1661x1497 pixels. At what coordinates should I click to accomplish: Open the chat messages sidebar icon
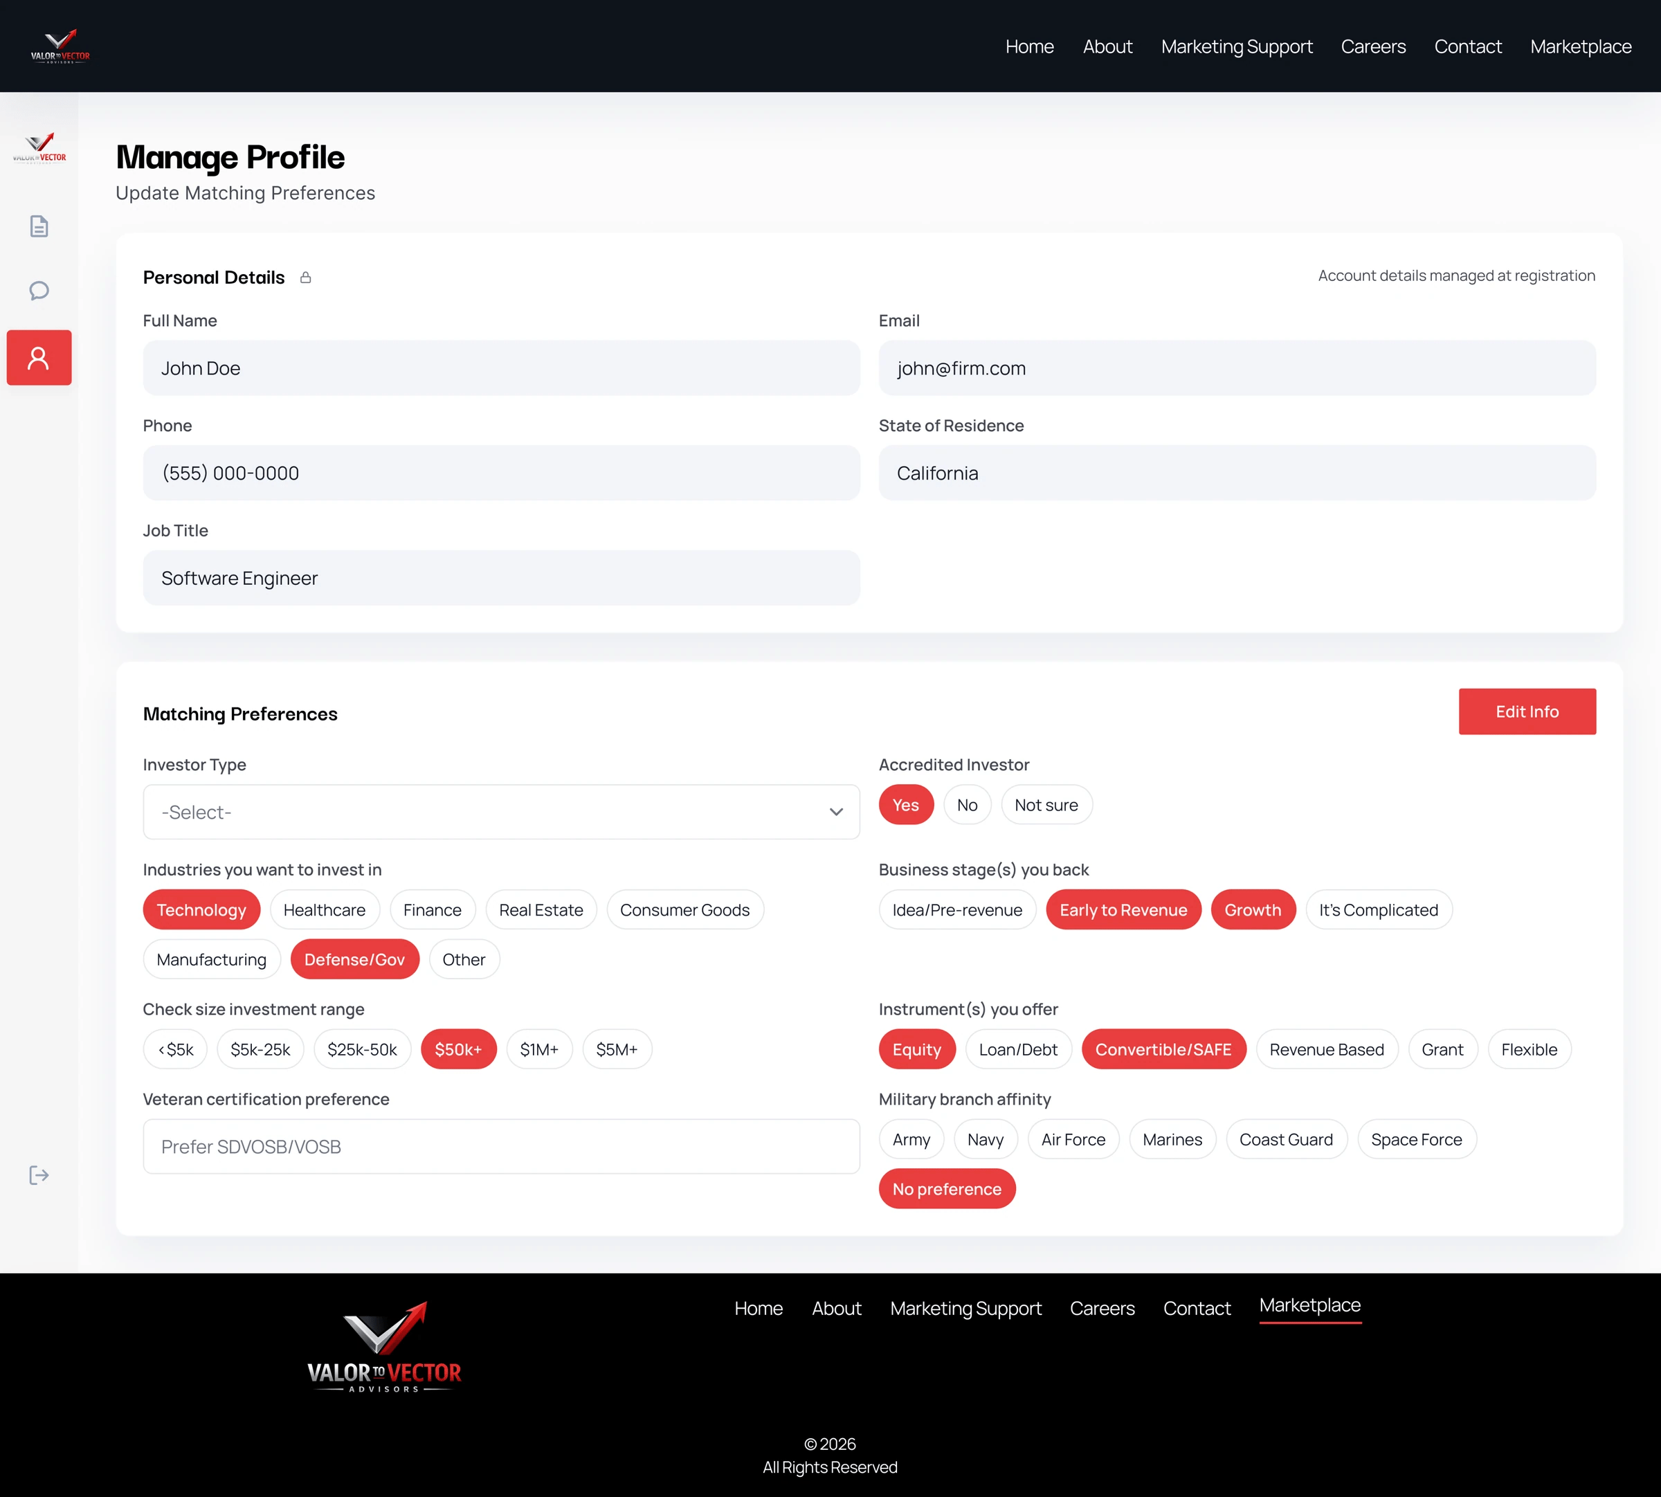click(x=39, y=291)
